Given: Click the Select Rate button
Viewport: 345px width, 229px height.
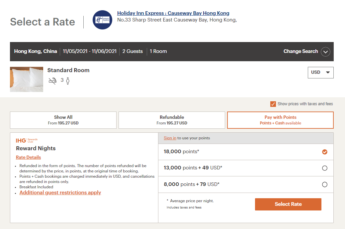Looking at the screenshot, I should [x=288, y=204].
